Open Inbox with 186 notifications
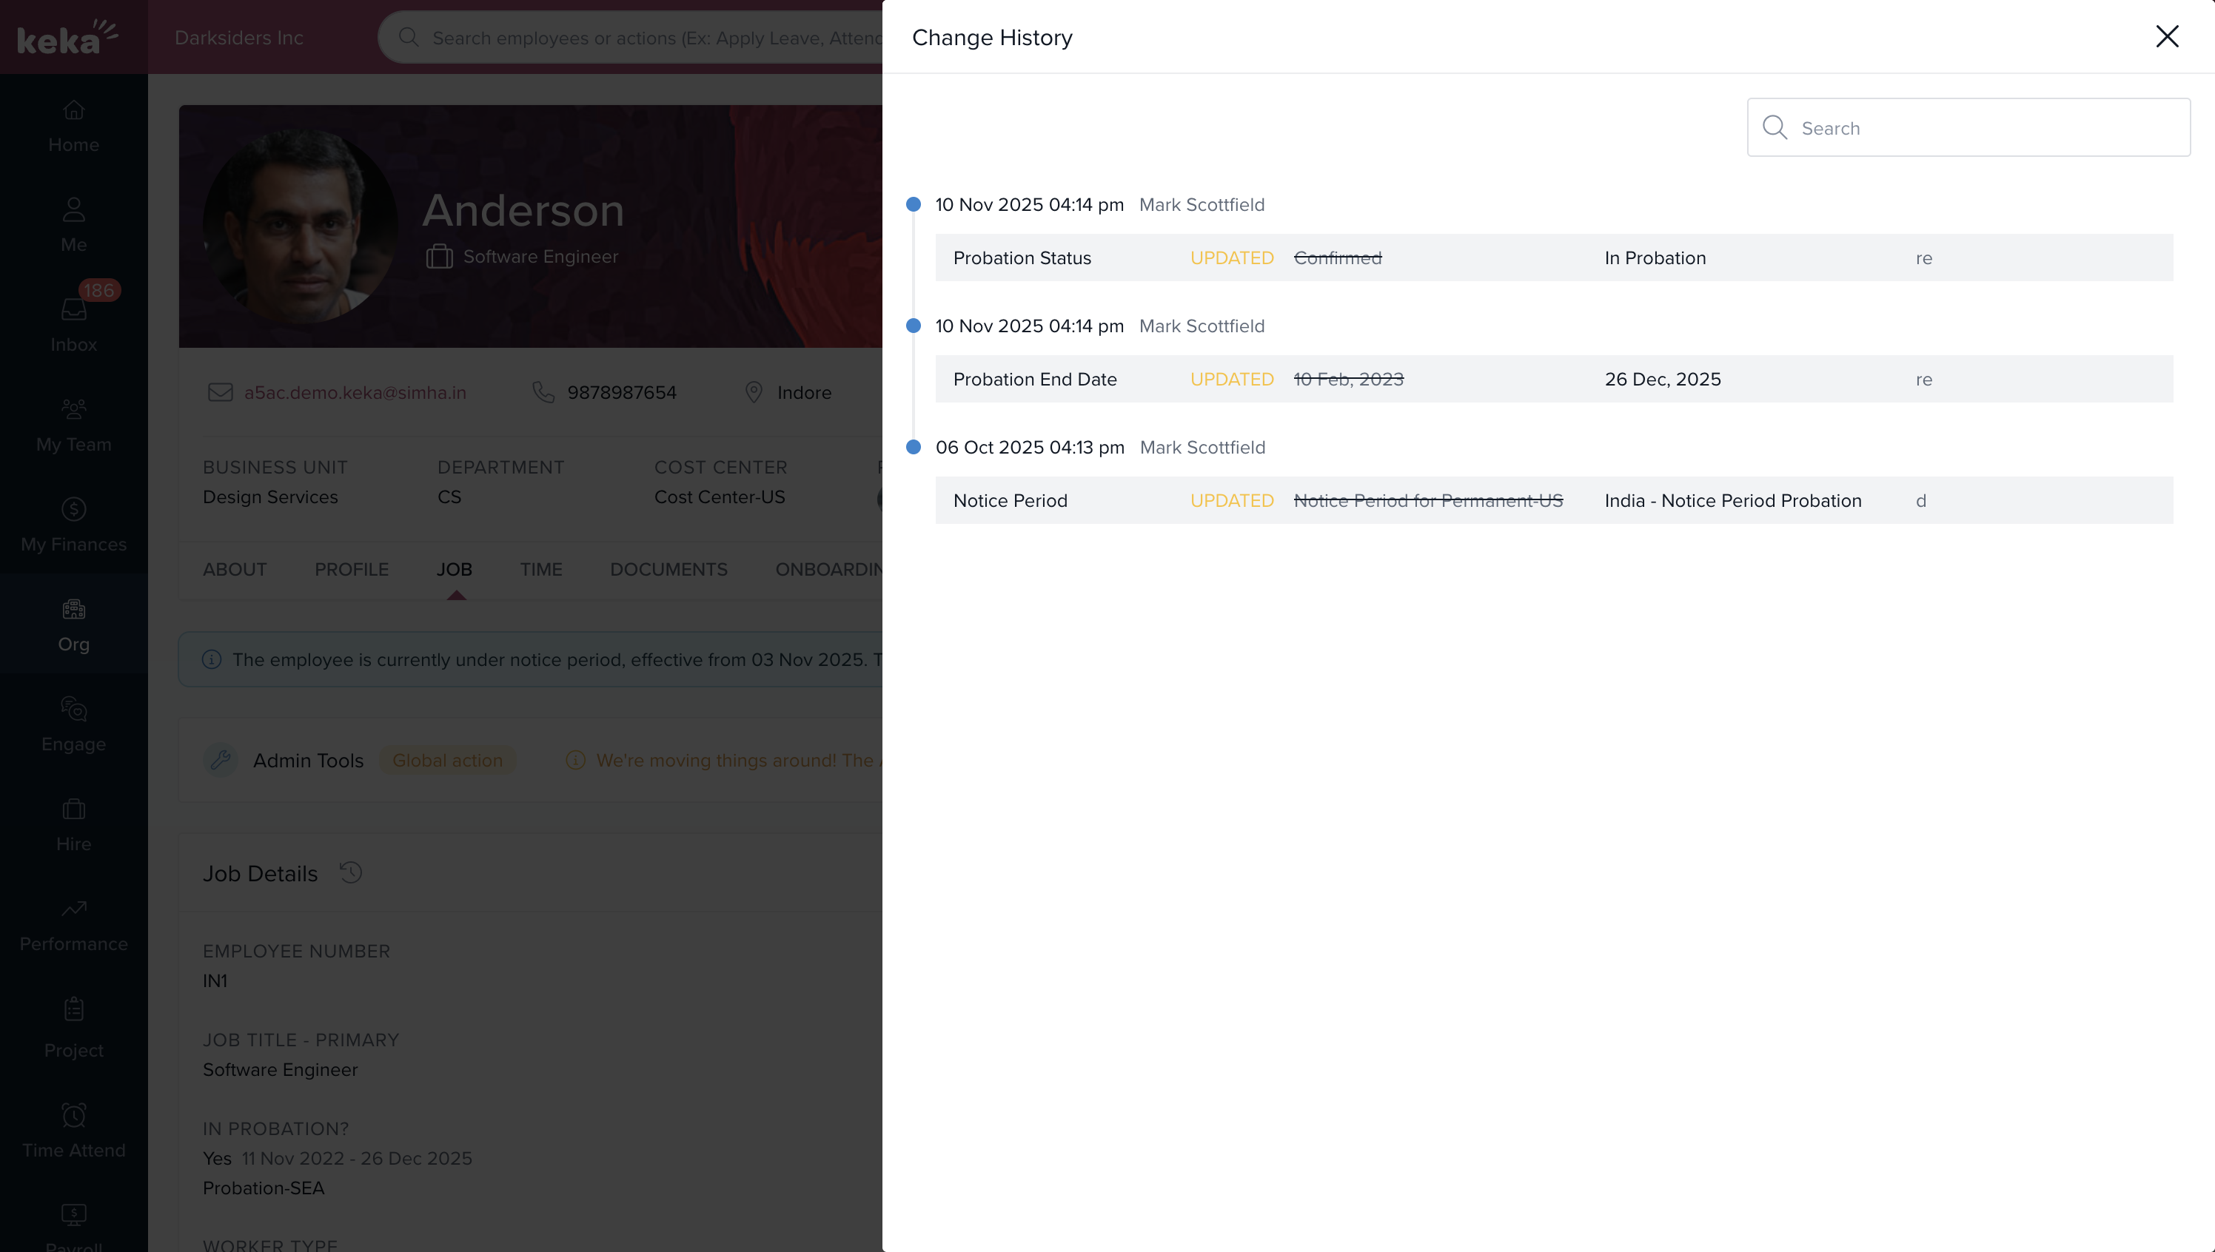This screenshot has width=2215, height=1252. 74,323
